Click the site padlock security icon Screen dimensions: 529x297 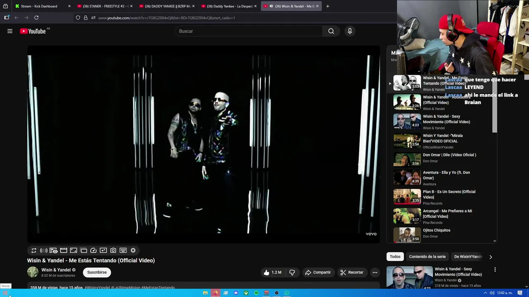86,18
